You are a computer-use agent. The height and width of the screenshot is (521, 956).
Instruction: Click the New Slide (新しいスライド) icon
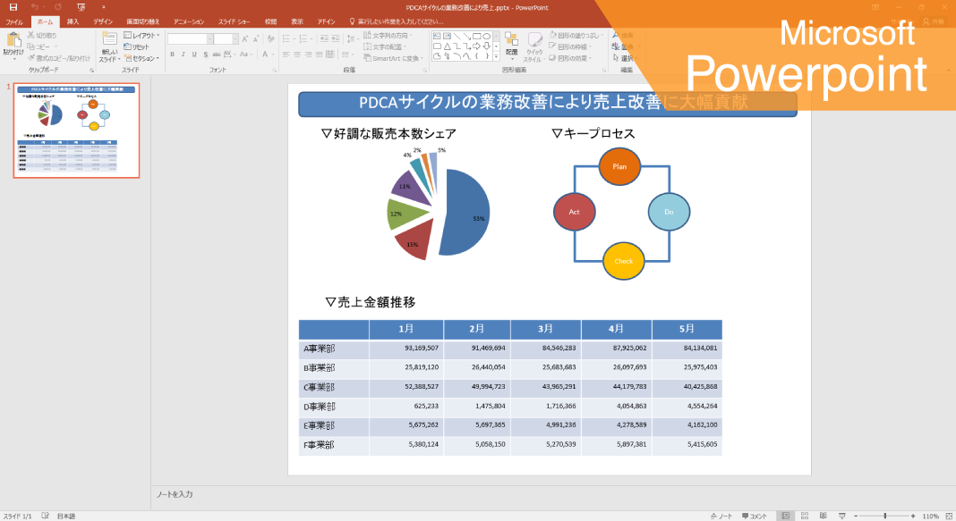click(x=108, y=40)
